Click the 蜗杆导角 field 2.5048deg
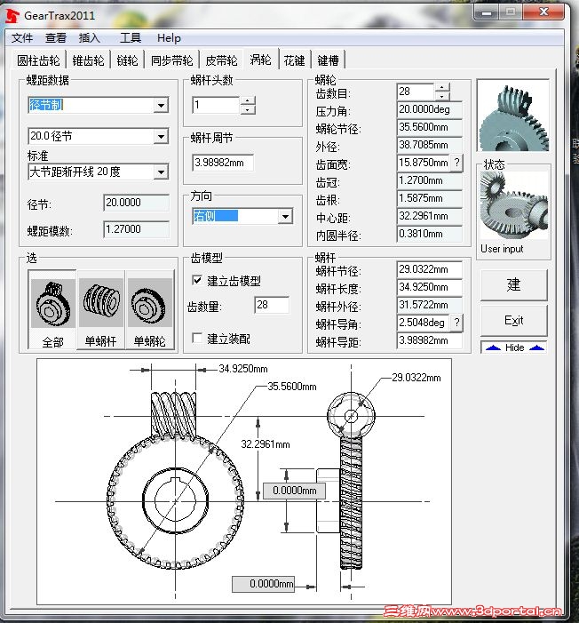Viewport: 579px width, 623px height. 424,323
